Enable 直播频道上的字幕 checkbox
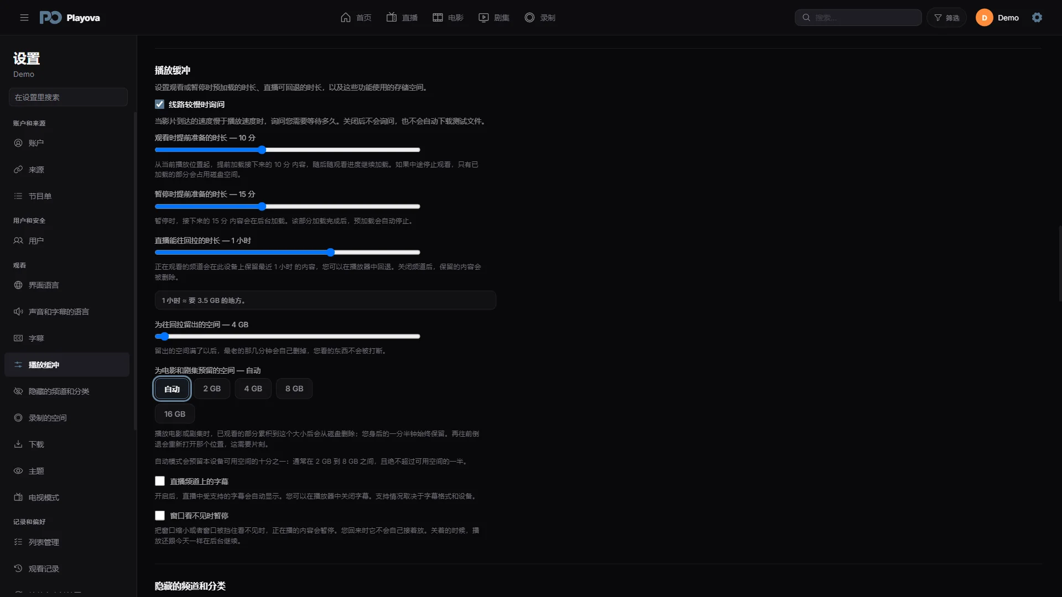Image resolution: width=1062 pixels, height=597 pixels. [160, 481]
